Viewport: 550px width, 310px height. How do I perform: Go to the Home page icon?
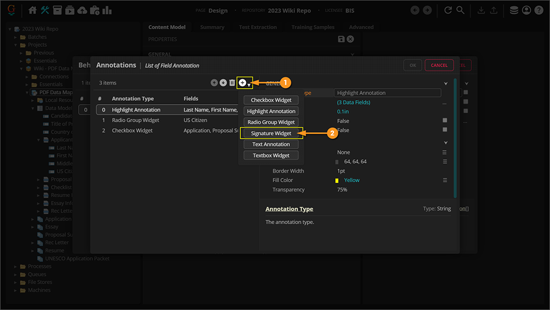pyautogui.click(x=32, y=10)
